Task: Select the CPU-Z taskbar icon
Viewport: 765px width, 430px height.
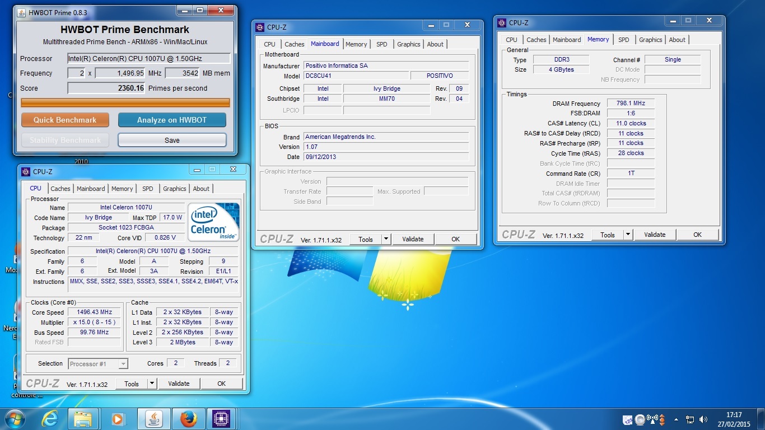Action: point(222,419)
